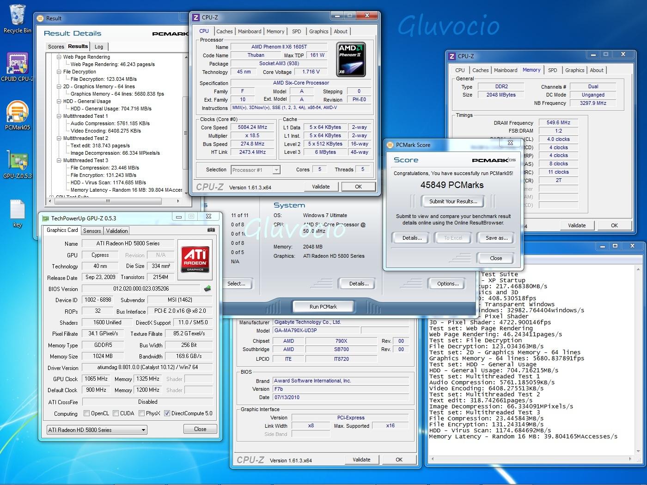Image resolution: width=647 pixels, height=485 pixels.
Task: Collapse the 2D - Graphics Memory node
Action: pyautogui.click(x=59, y=87)
